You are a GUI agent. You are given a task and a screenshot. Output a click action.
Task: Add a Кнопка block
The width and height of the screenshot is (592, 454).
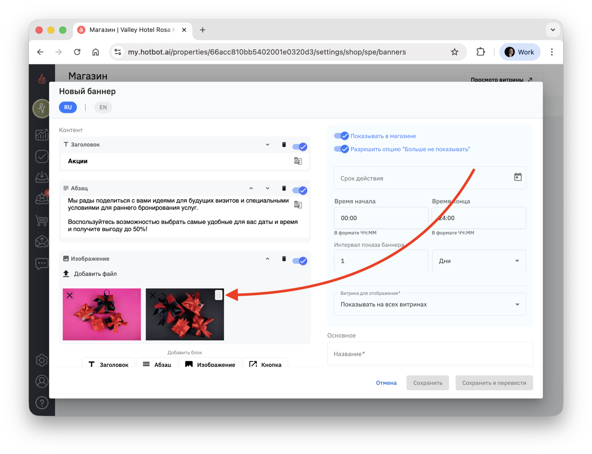[265, 363]
